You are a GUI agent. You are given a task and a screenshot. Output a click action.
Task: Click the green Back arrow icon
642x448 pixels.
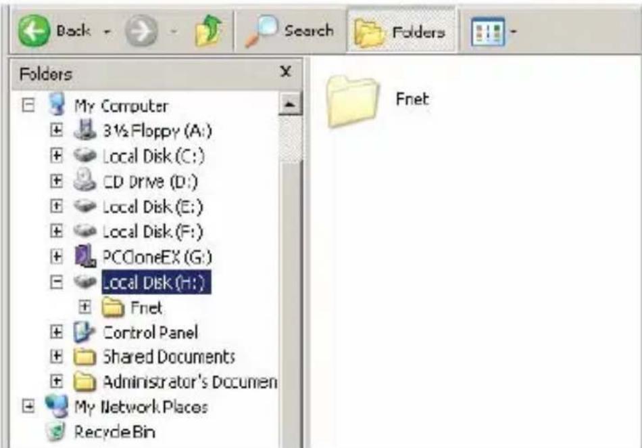(x=34, y=30)
